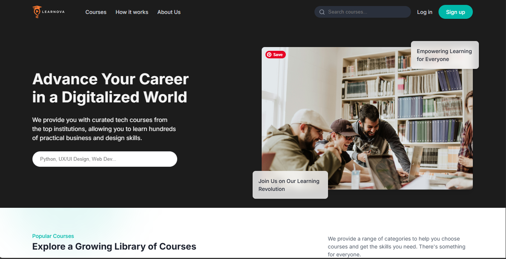
Task: Select the Empowering Learning for Everyone card
Action: click(x=445, y=55)
